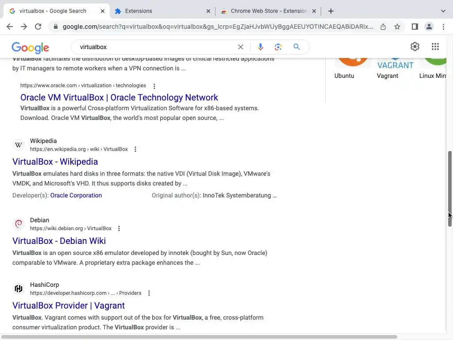The width and height of the screenshot is (453, 340).
Task: Open more options for the Oracle result
Action: [154, 86]
